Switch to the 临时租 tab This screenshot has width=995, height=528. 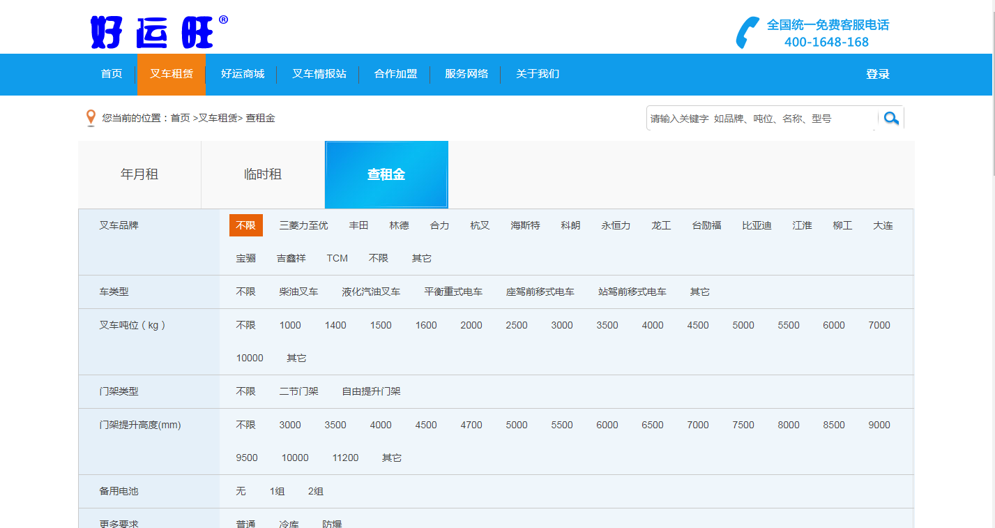click(x=263, y=174)
